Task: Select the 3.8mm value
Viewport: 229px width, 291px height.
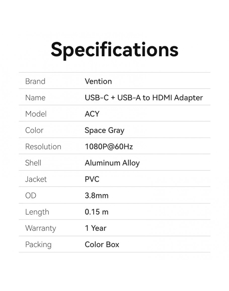Action: pos(97,196)
